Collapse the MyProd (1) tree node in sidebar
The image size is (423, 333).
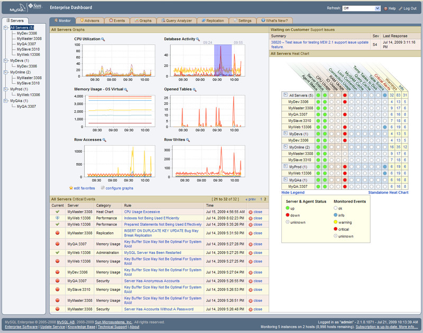pos(6,89)
